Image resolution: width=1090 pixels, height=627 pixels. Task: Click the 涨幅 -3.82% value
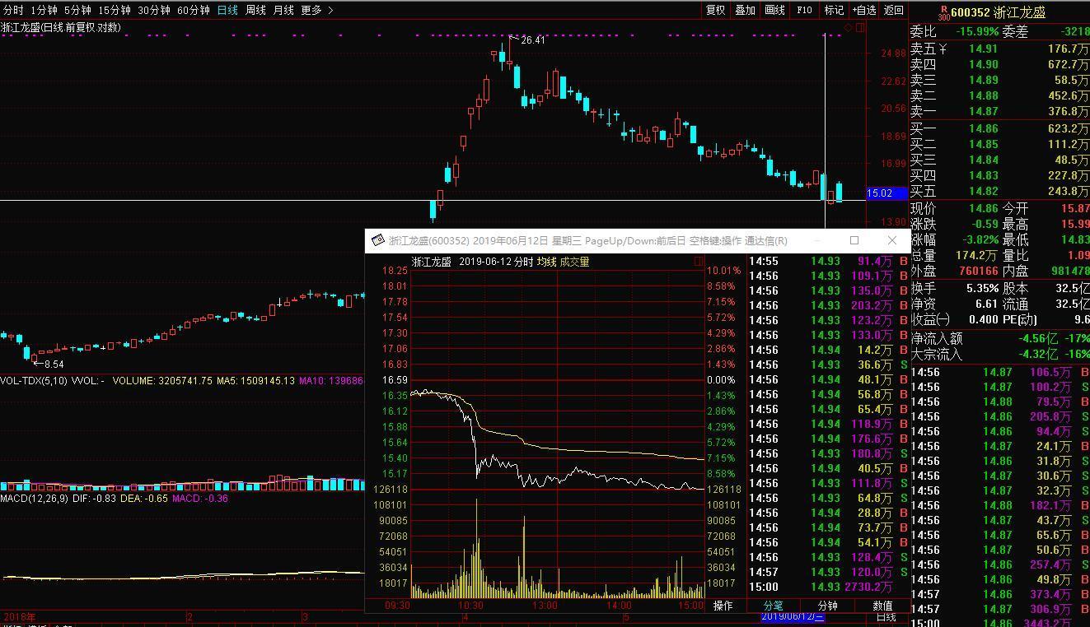tap(980, 240)
